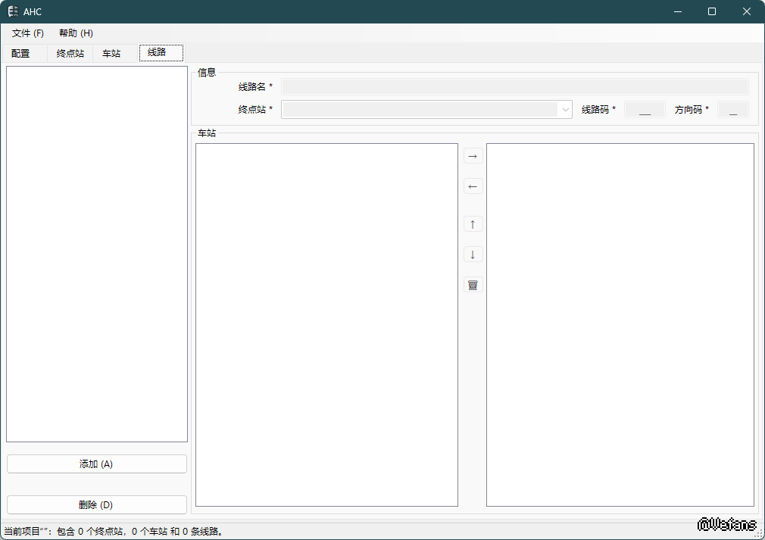This screenshot has width=765, height=540.
Task: Click the empty route list on the left
Action: coord(97,254)
